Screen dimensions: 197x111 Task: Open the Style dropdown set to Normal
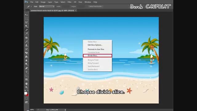point(46,6)
